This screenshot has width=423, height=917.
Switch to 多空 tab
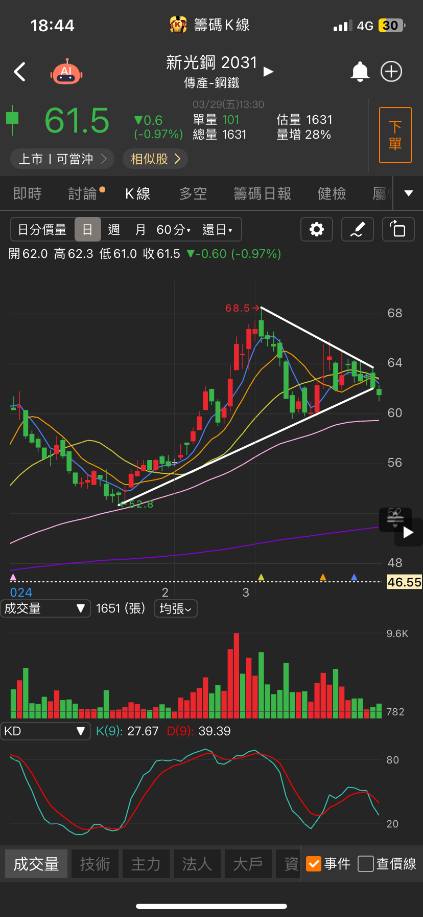pos(193,193)
